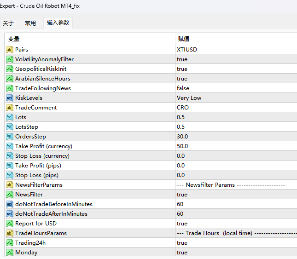Switch to the 关于 tab
This screenshot has width=297, height=259.
point(8,23)
